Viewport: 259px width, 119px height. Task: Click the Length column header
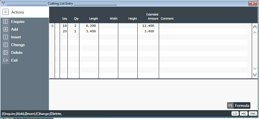coord(94,18)
